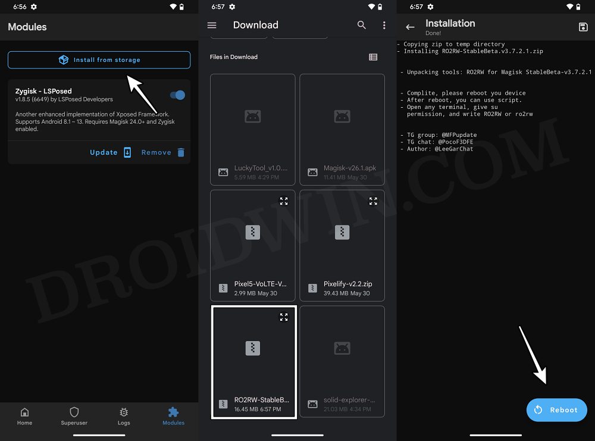
Task: Open the overflow menu in Download
Action: [x=384, y=25]
